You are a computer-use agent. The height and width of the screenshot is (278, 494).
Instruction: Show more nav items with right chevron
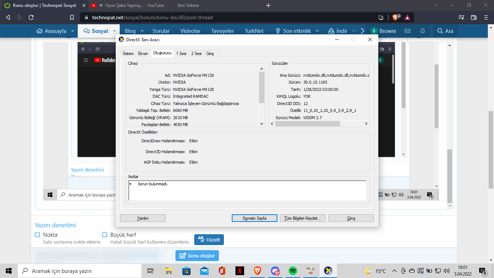click(363, 31)
